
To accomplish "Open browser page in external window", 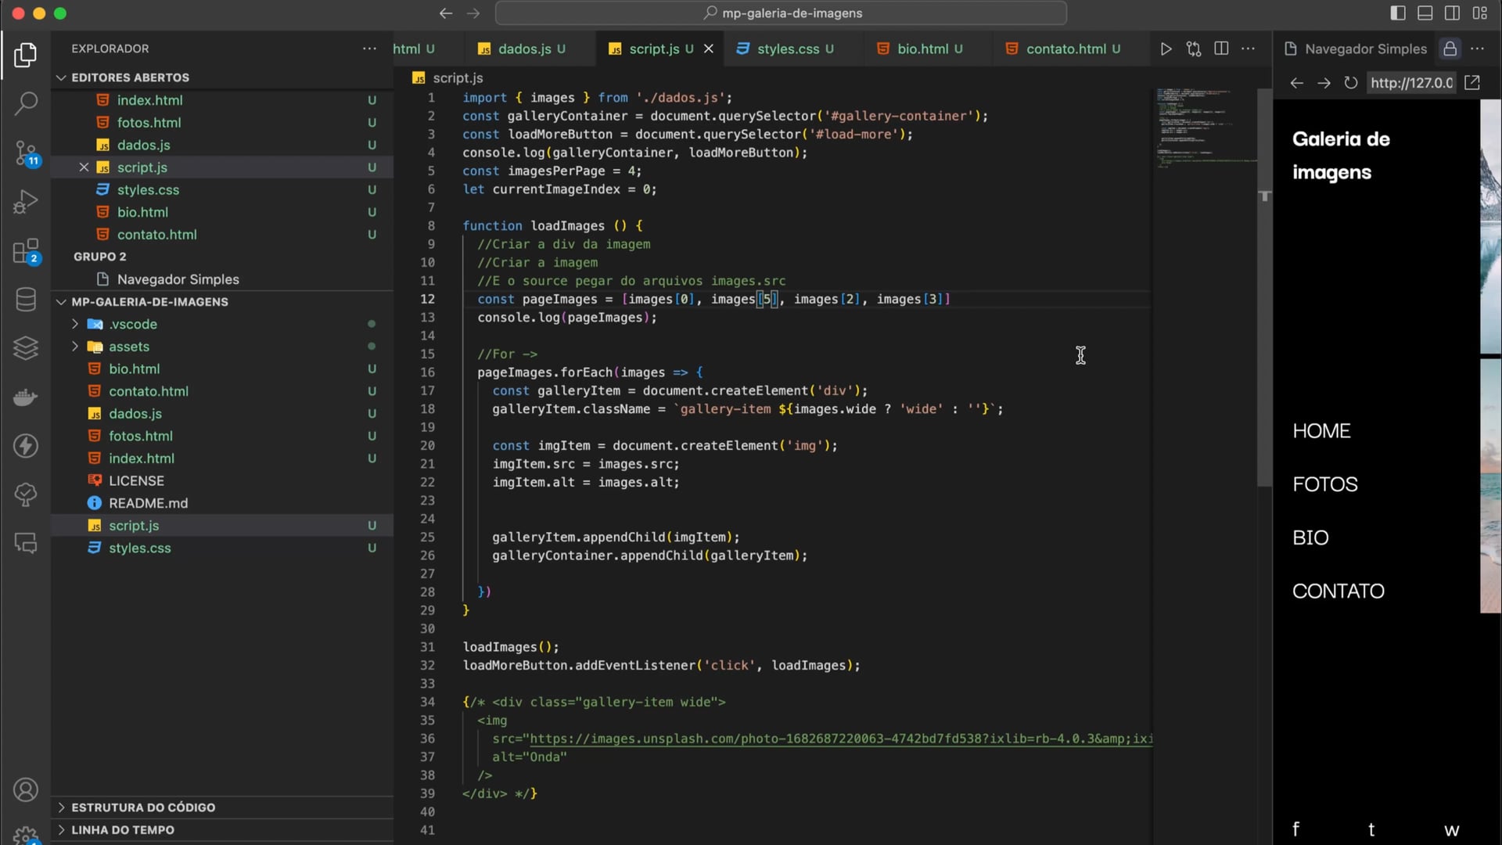I will 1472,83.
